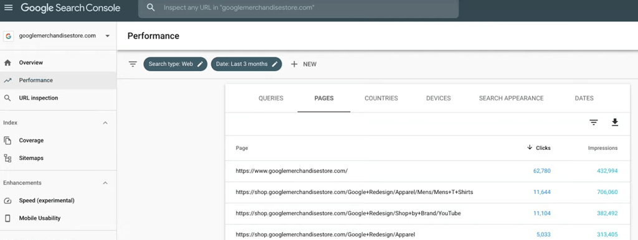Click clicks value 5,033
The image size is (638, 240).
pos(543,234)
